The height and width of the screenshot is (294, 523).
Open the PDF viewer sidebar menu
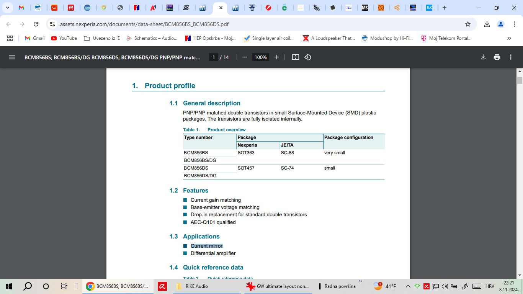coord(12,57)
